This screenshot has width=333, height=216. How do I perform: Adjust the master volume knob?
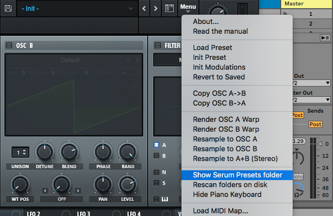[x=218, y=10]
